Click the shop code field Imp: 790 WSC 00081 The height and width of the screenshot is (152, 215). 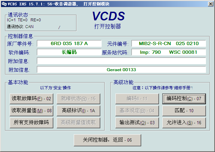tap(169, 52)
